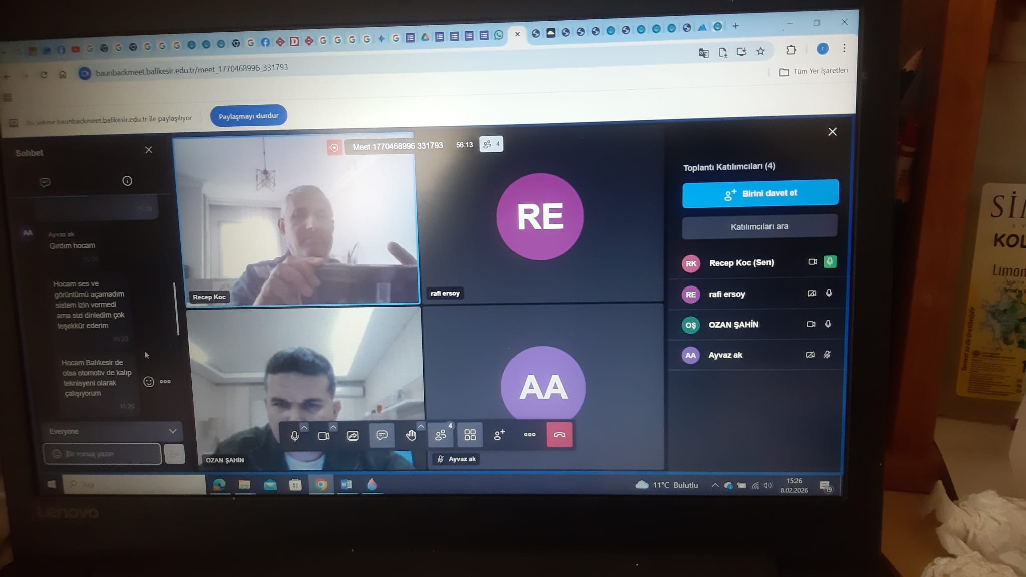Image resolution: width=1026 pixels, height=577 pixels.
Task: Open Microsoft Edge from taskbar
Action: click(219, 484)
